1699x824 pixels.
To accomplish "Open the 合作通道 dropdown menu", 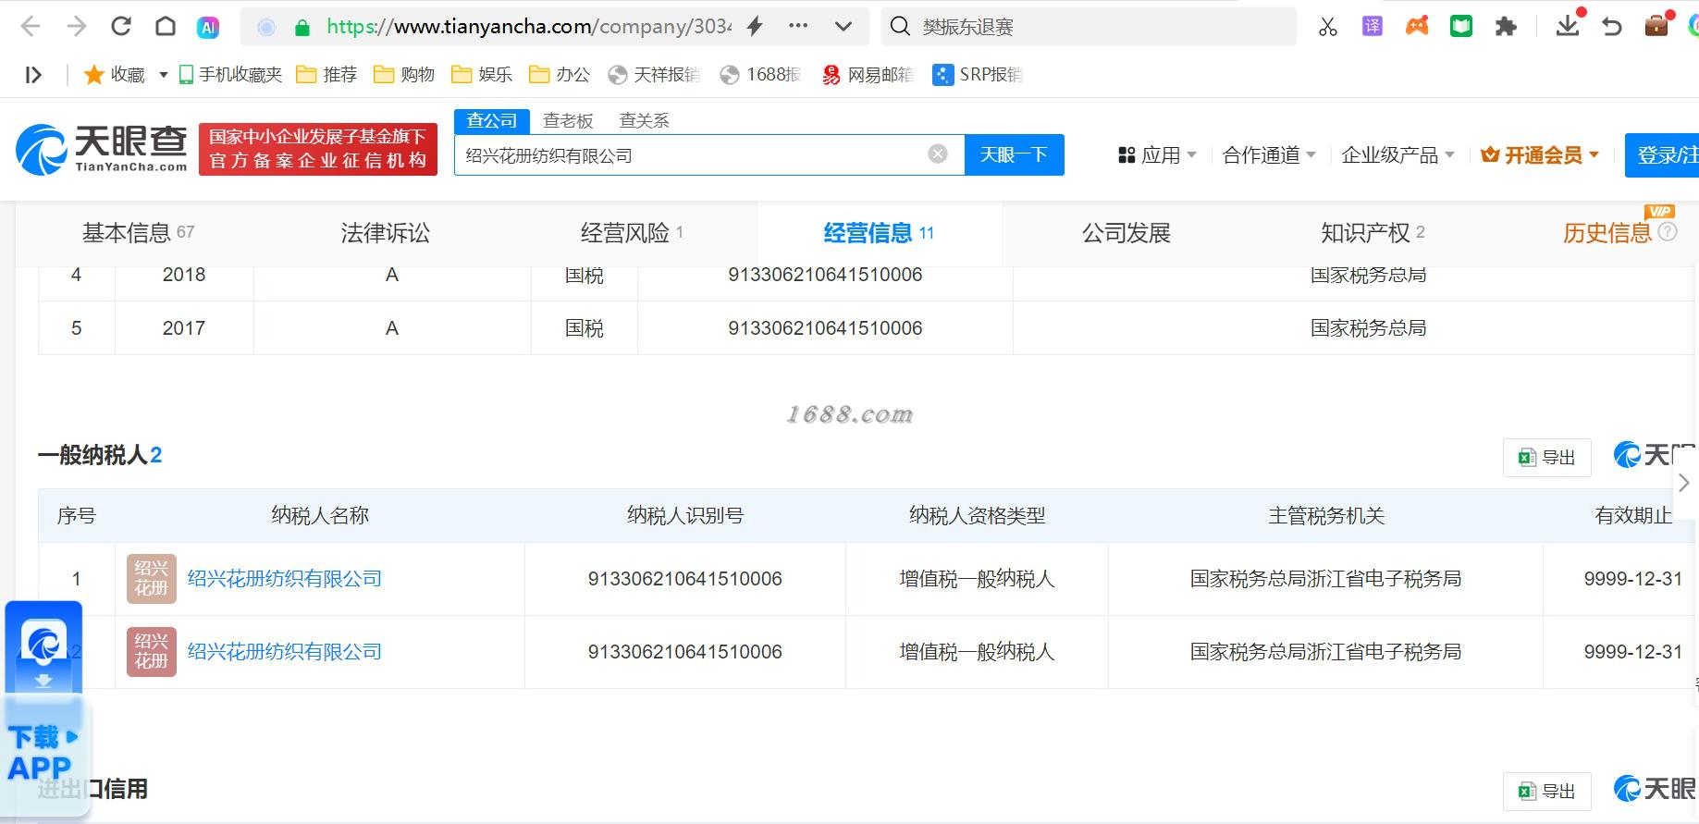I will click(1269, 155).
